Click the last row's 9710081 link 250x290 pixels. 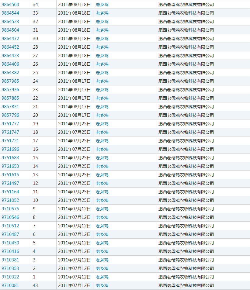pyautogui.click(x=10, y=285)
